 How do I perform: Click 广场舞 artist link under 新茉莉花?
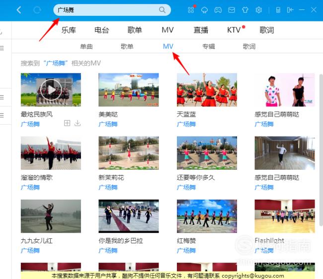(108, 187)
